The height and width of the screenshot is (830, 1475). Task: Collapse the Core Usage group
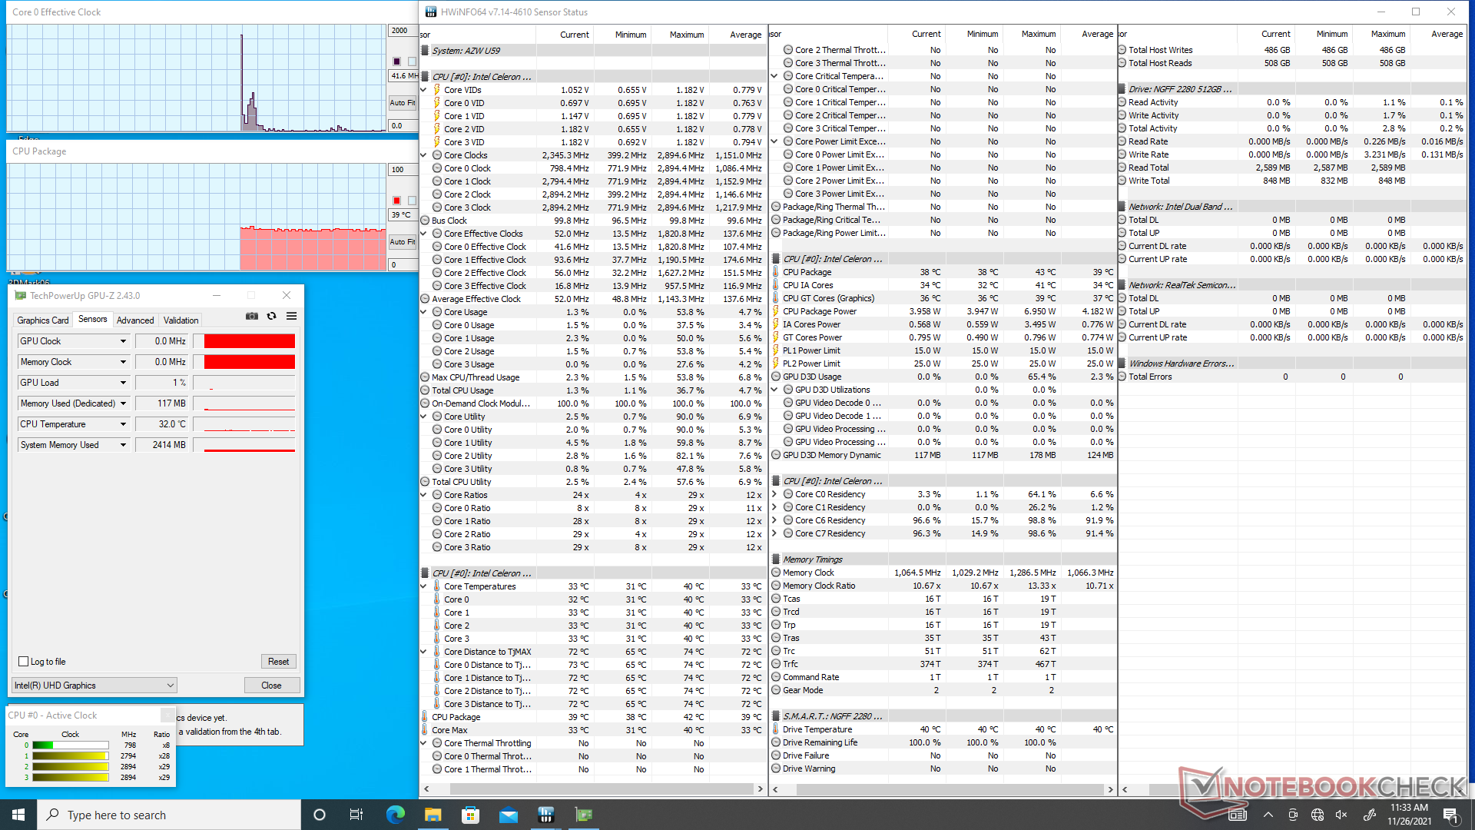coord(424,312)
